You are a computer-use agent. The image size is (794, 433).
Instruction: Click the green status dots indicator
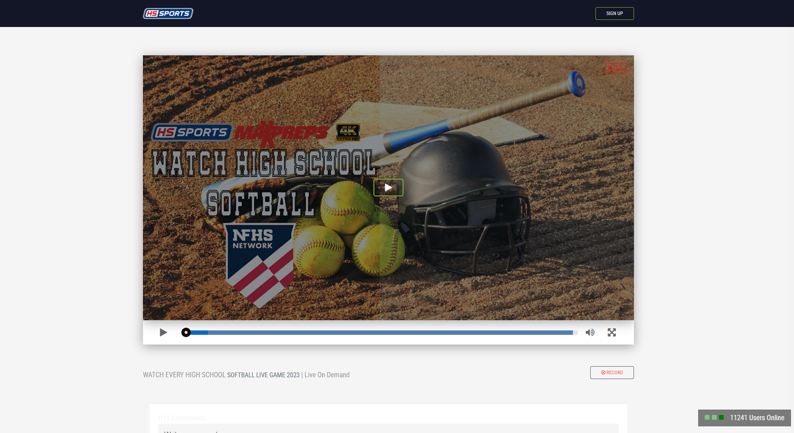714,418
